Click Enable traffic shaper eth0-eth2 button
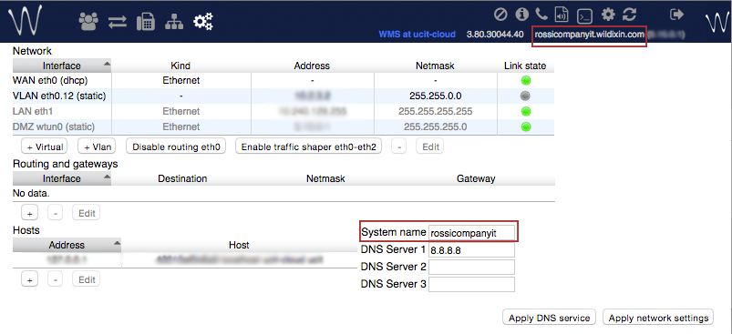The height and width of the screenshot is (334, 732). click(x=309, y=147)
